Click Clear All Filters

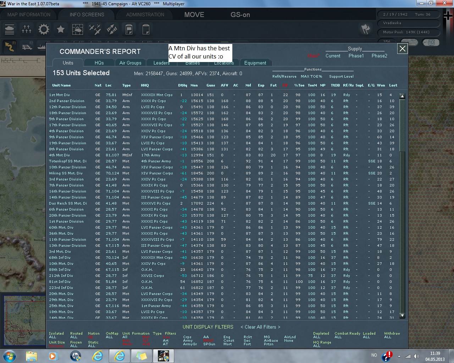pos(260,327)
